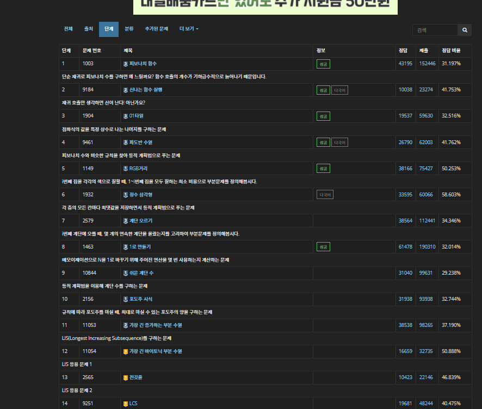The width and height of the screenshot is (482, 409).
Task: Click the 43195 correct count link
Action: tap(405, 64)
